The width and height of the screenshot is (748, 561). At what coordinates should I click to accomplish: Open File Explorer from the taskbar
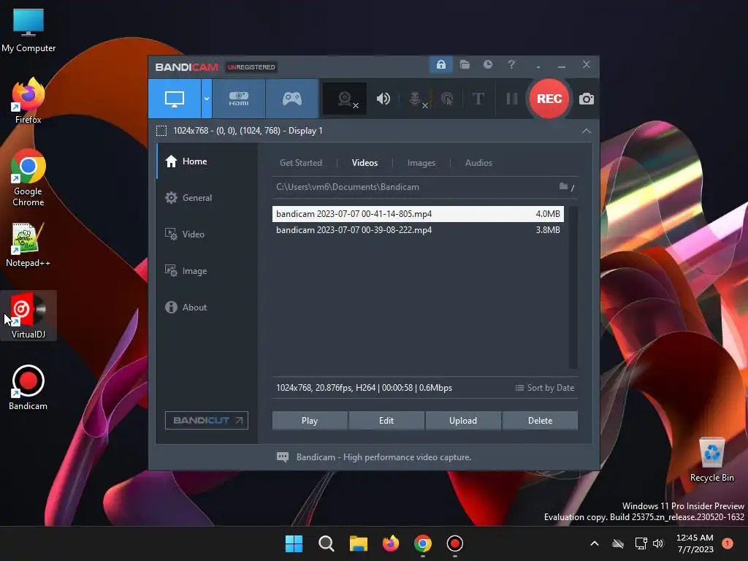pos(358,543)
